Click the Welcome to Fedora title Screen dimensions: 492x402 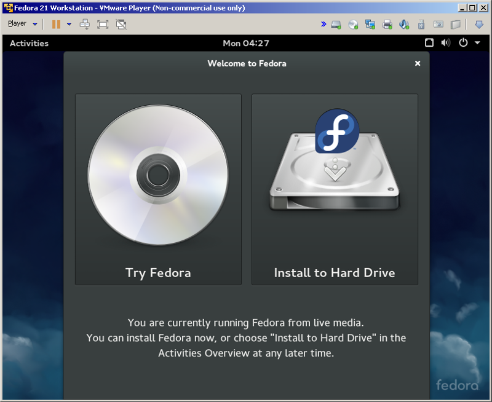pyautogui.click(x=247, y=64)
